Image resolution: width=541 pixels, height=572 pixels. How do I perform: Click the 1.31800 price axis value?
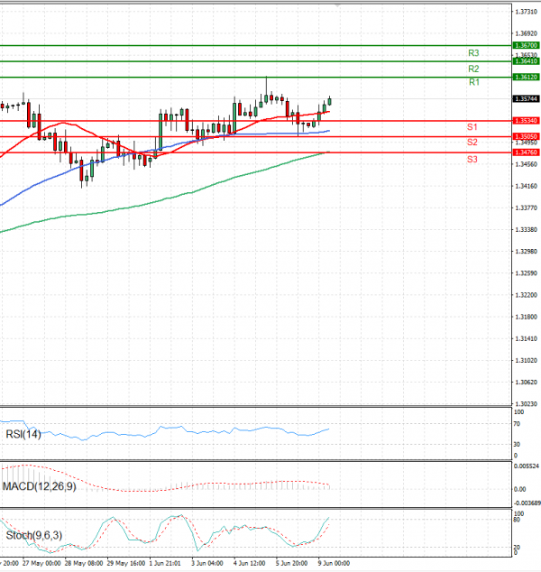click(x=526, y=317)
